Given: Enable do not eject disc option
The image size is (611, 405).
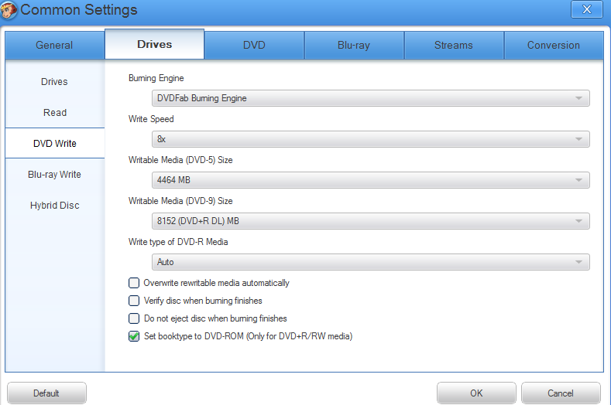Looking at the screenshot, I should [x=134, y=318].
